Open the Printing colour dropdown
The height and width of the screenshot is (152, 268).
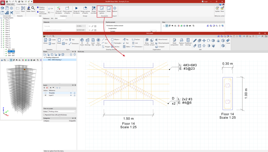(x=62, y=111)
